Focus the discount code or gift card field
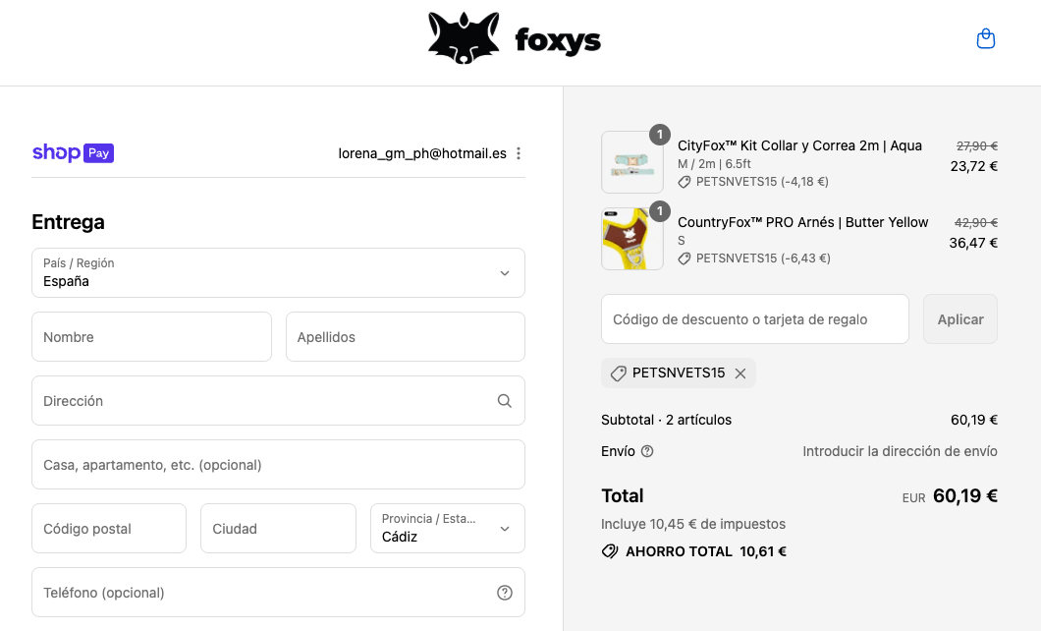Viewport: 1041px width, 631px height. click(755, 318)
